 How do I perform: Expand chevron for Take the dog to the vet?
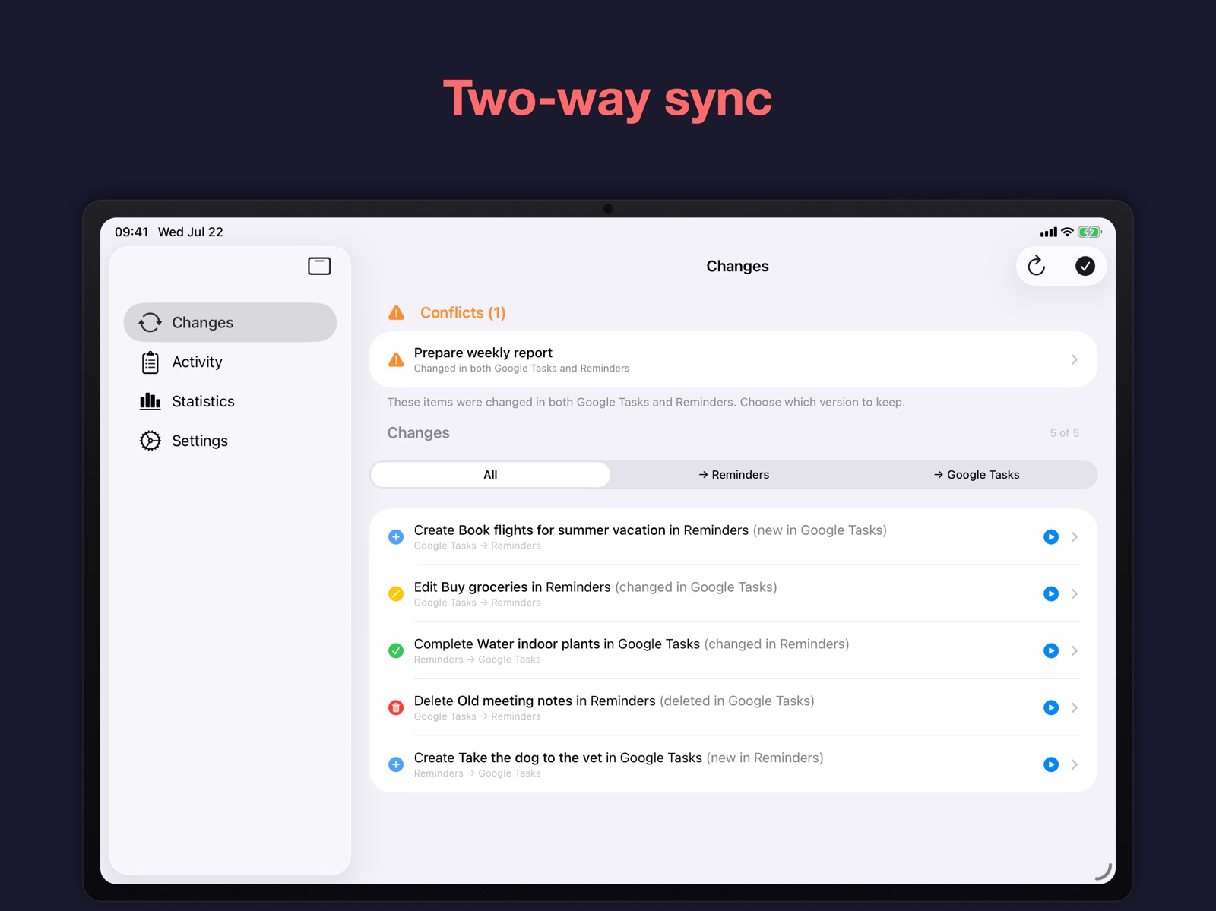pyautogui.click(x=1074, y=764)
